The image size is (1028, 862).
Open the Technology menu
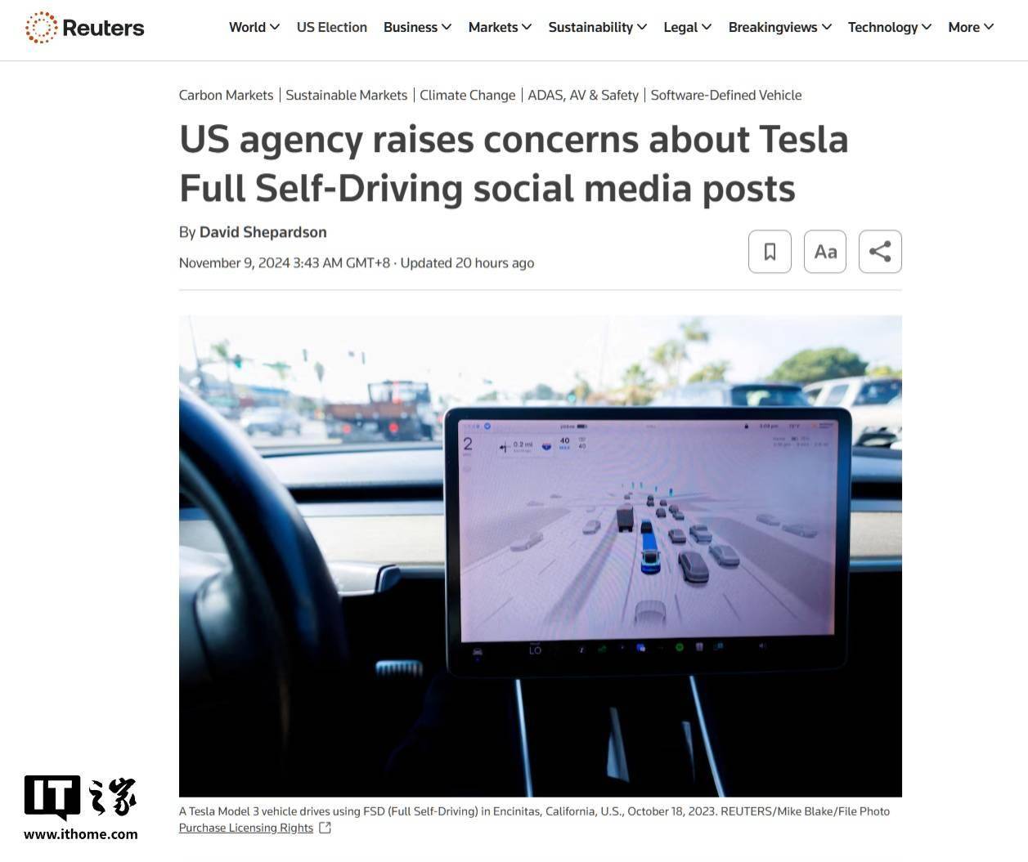[x=890, y=27]
